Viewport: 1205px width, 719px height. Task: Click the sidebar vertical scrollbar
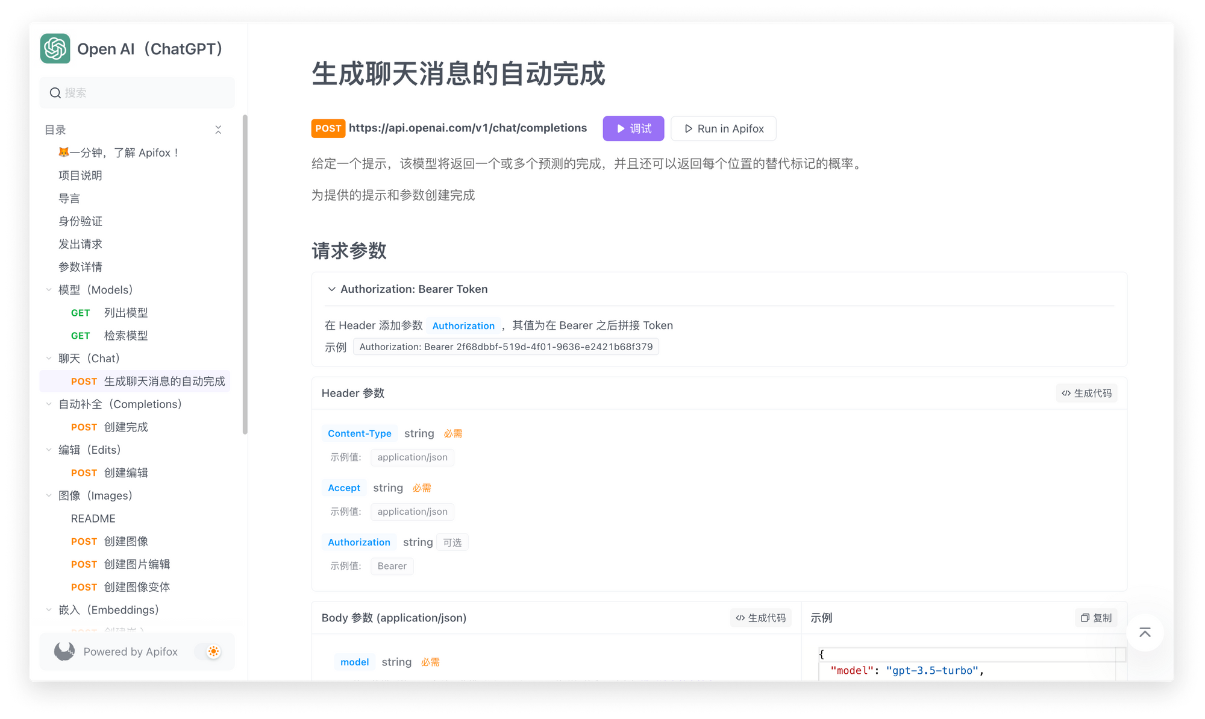click(x=245, y=274)
